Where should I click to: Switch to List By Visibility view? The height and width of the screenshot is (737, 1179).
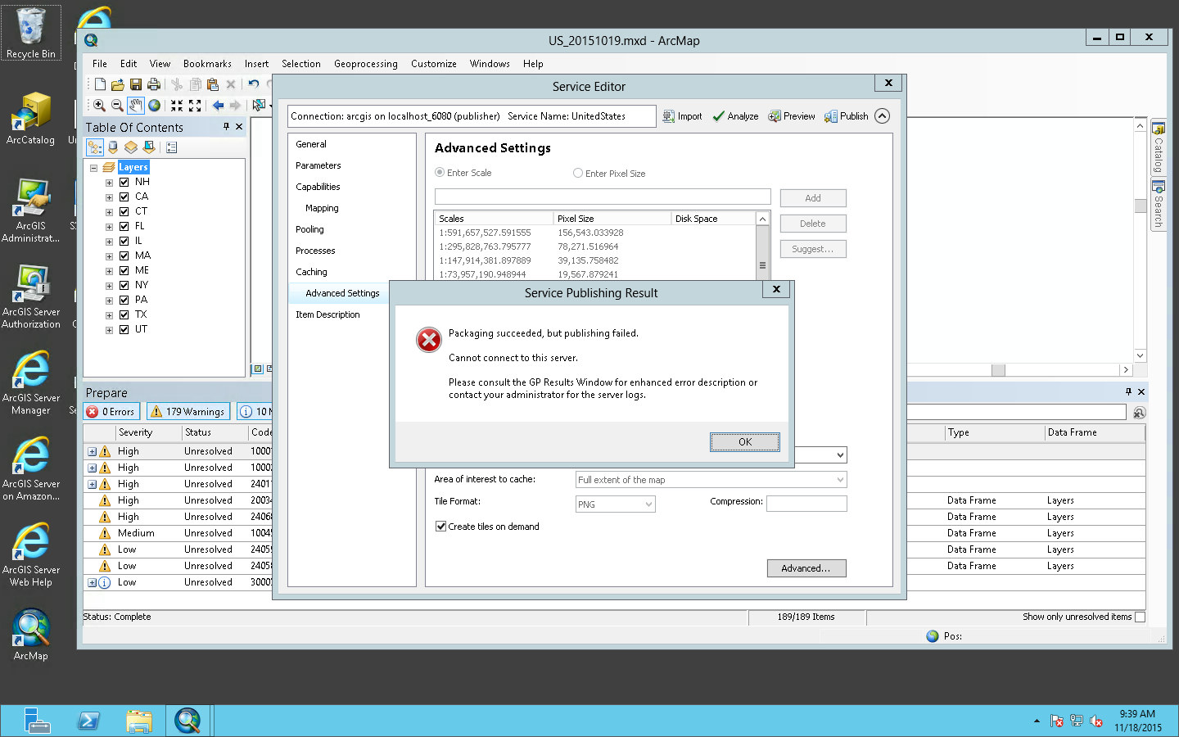131,147
